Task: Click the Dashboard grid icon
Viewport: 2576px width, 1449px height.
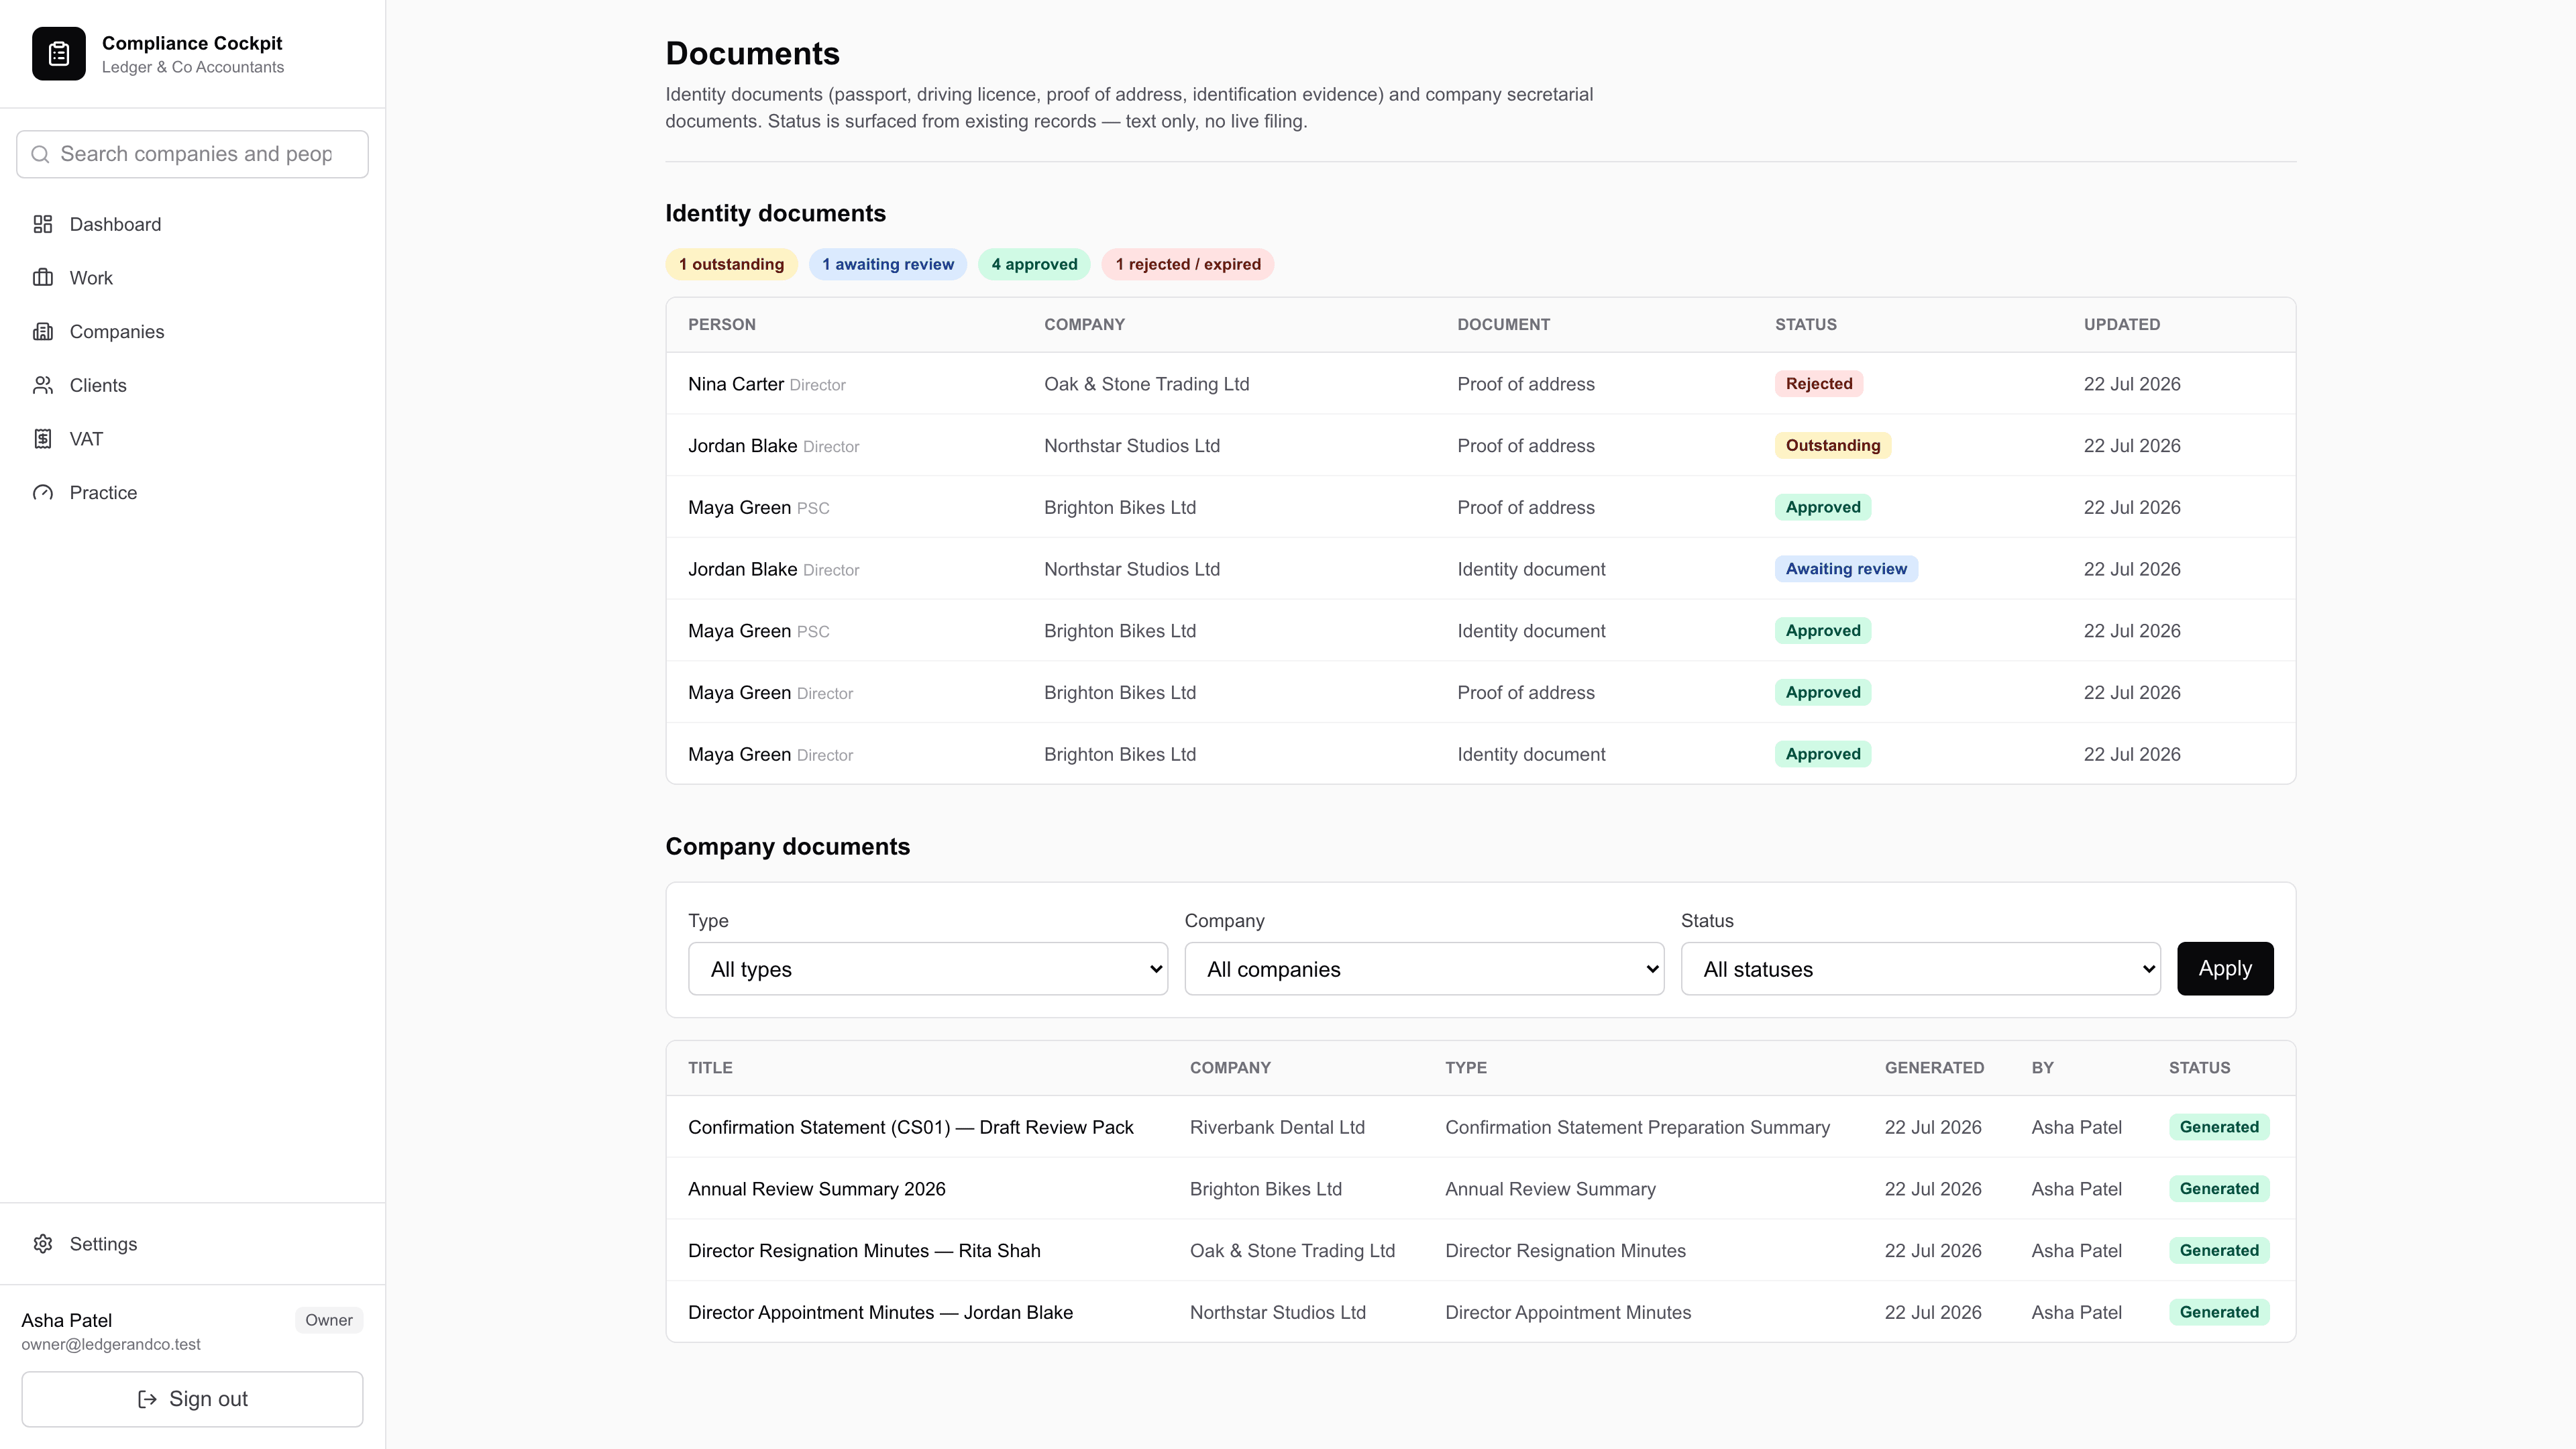Action: [x=43, y=224]
